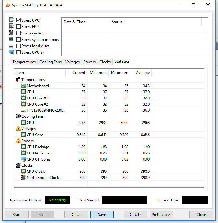Click the monitor icon of CPU GT Cores row
Image resolution: width=218 pixels, height=223 pixels.
point(23,159)
